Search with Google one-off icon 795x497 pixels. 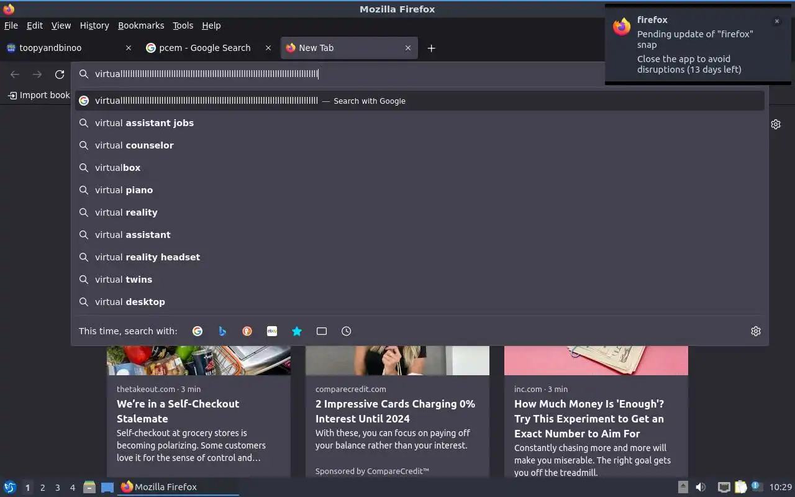click(x=198, y=331)
